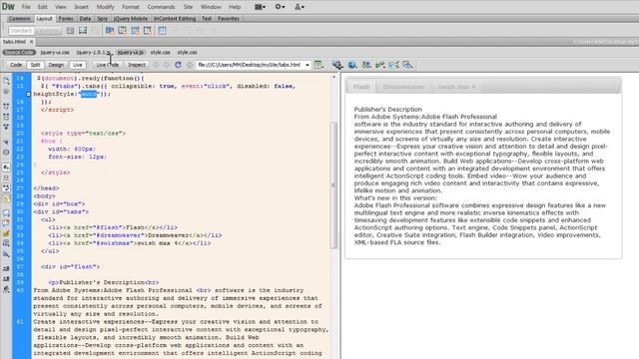Toggle the Live view button
The image size is (639, 359).
pos(78,65)
